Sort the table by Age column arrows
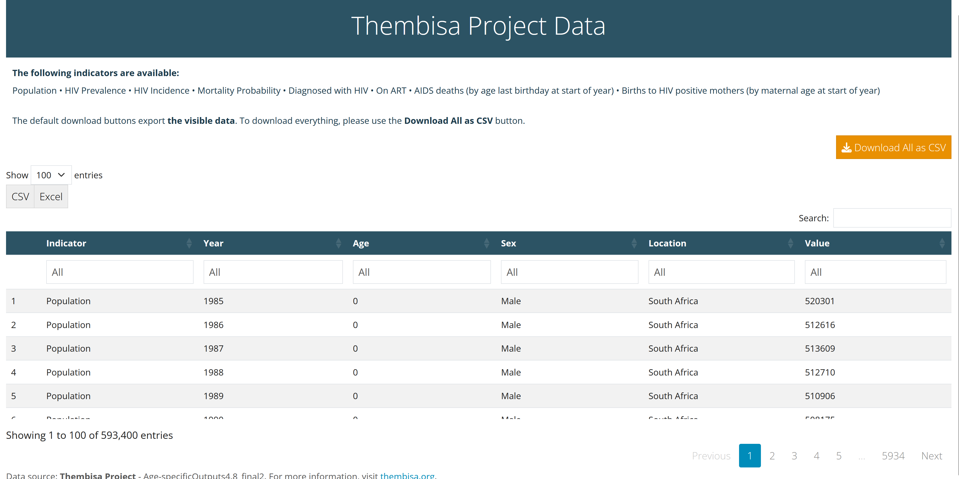Screen dimensions: 959x479 [486, 243]
